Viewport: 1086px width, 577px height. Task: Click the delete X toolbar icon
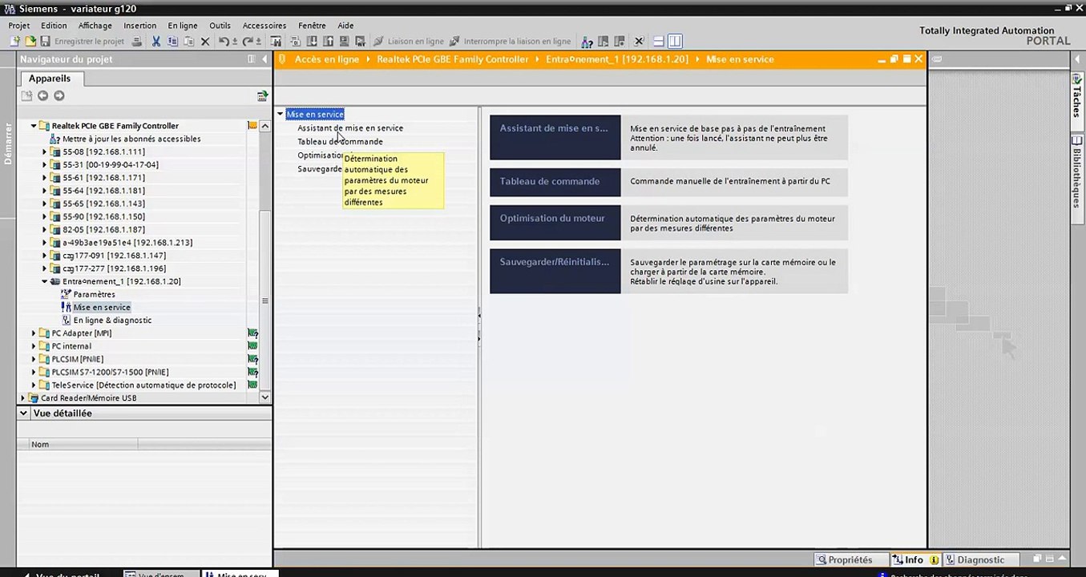pyautogui.click(x=205, y=41)
